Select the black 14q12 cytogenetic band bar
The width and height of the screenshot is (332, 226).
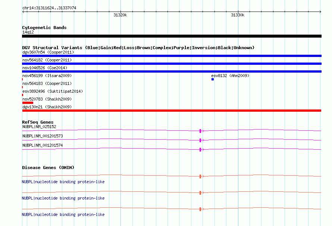(172, 36)
